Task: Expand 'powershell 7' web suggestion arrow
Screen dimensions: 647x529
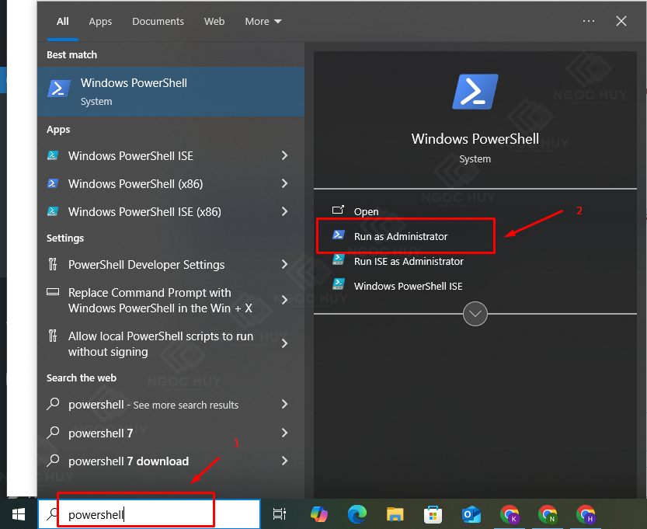Action: [x=285, y=433]
